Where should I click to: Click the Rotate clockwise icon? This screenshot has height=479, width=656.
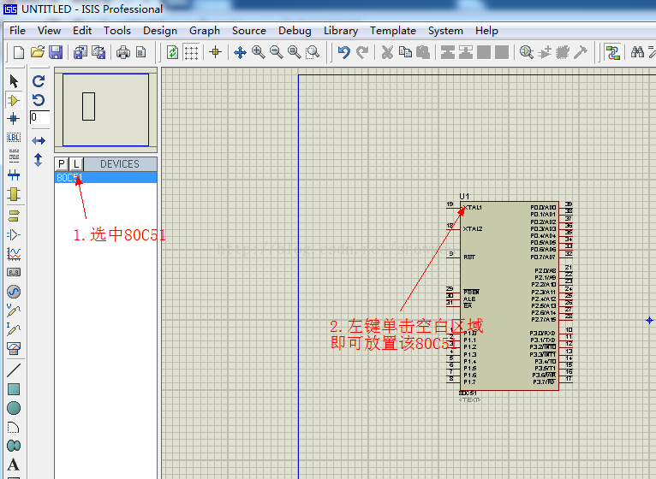click(x=39, y=81)
